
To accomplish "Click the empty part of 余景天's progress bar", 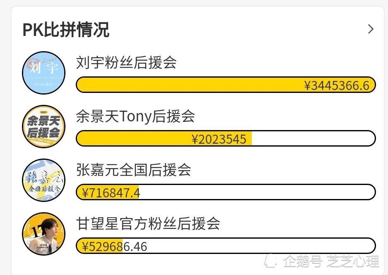I will coord(313,138).
